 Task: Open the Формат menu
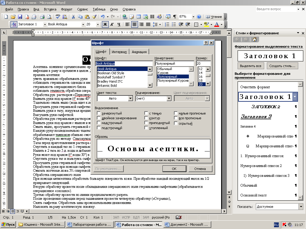67,9
